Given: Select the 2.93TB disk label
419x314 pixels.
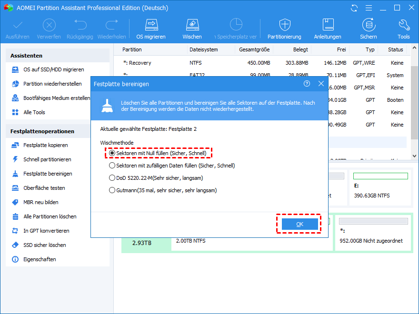Looking at the screenshot, I should pyautogui.click(x=141, y=243).
